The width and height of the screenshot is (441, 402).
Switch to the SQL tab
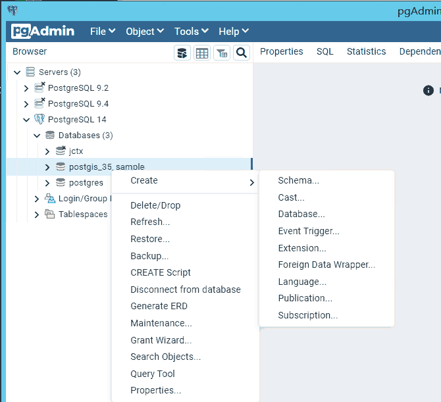pos(325,52)
